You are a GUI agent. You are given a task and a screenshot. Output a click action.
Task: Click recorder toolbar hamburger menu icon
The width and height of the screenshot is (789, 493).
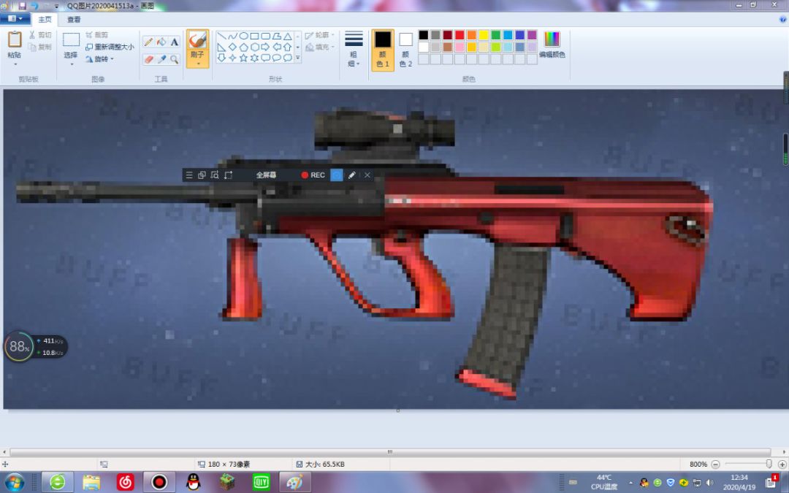pyautogui.click(x=189, y=175)
